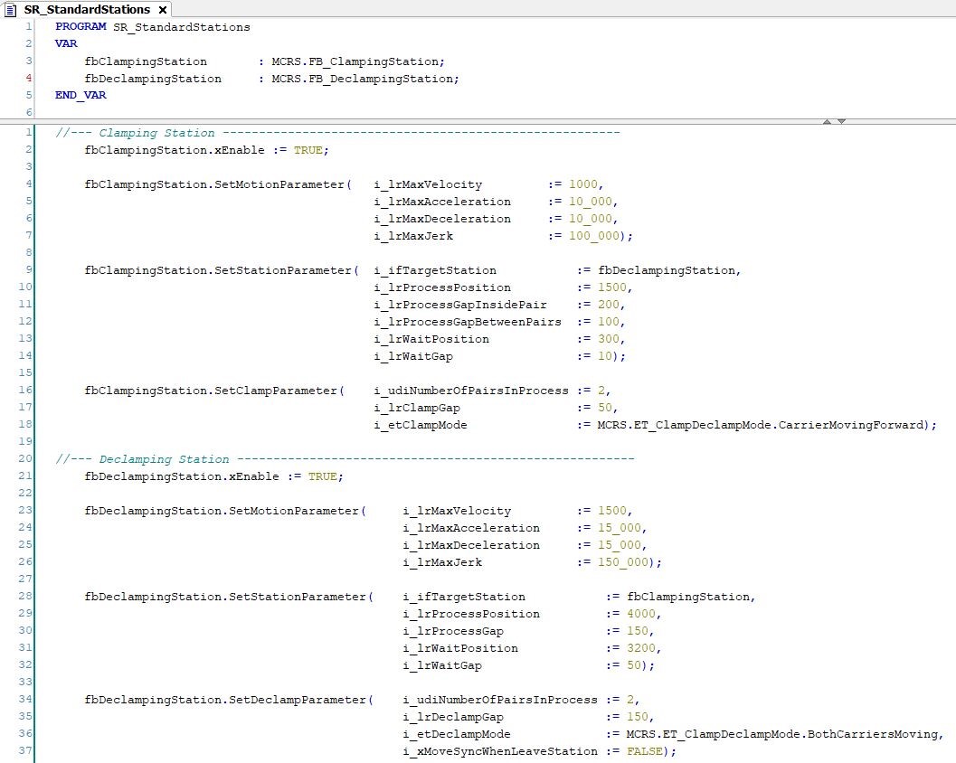Click the up arrow on the pane splitter
This screenshot has width=956, height=763.
[x=827, y=121]
